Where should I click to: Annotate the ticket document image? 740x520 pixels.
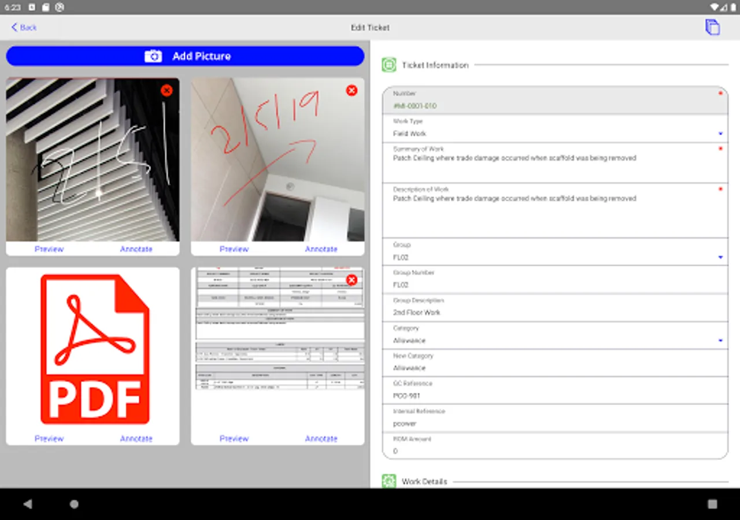pos(321,439)
